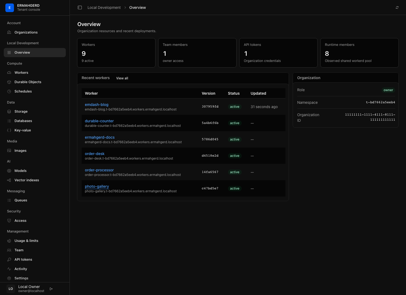
Task: Open the ermahgerd-docs worker link
Action: pos(100,137)
